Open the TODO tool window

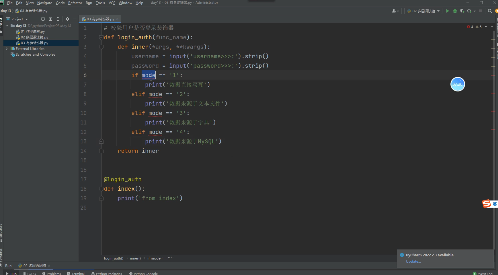tap(29, 273)
